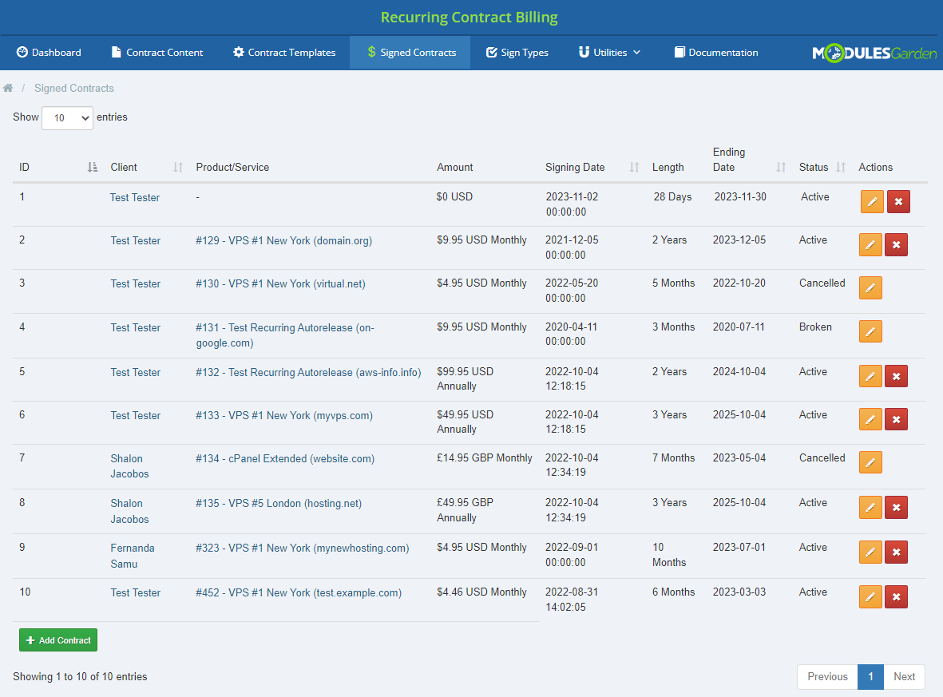This screenshot has height=697, width=943.
Task: Delete the domain.org contract row
Action: pos(896,245)
